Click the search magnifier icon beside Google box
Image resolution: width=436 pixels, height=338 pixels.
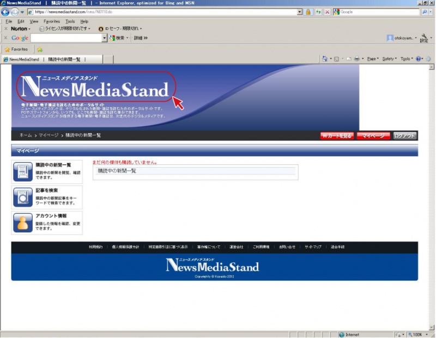point(425,12)
